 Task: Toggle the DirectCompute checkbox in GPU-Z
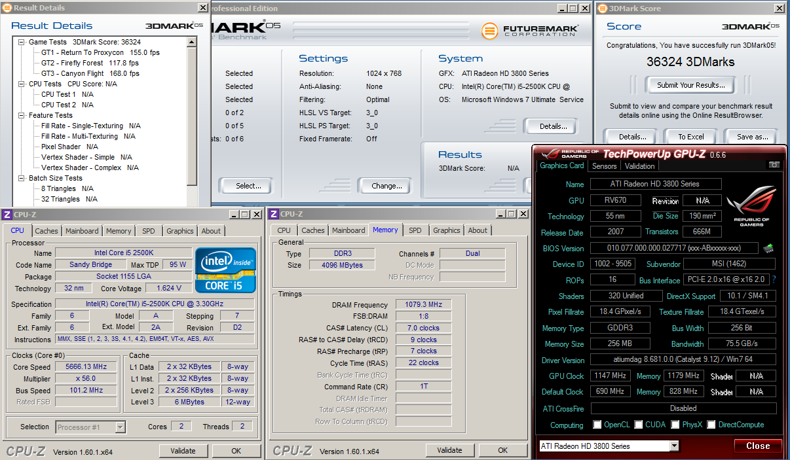point(711,425)
